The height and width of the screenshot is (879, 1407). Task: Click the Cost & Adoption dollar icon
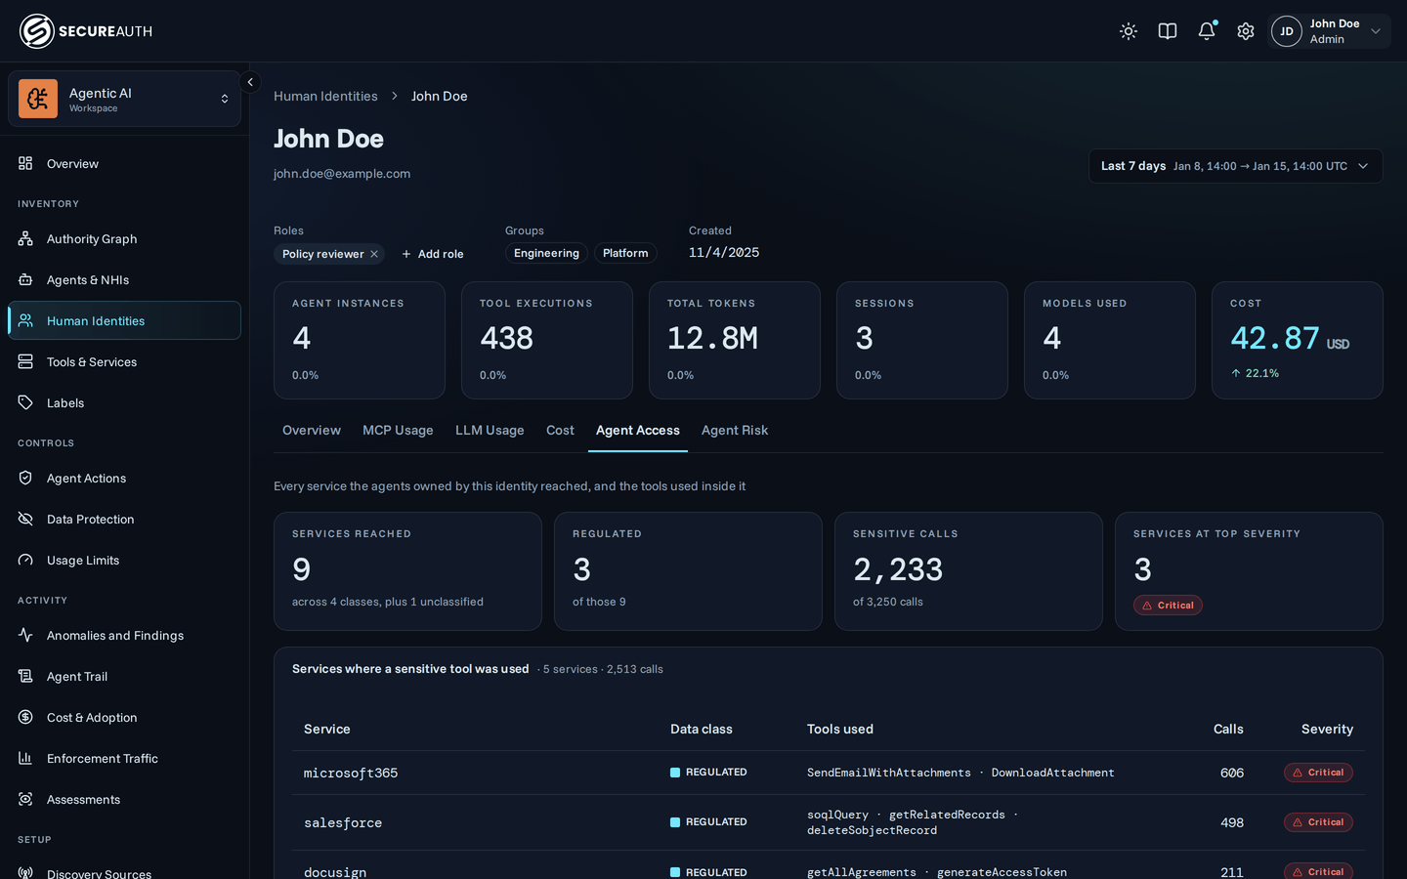(x=25, y=717)
